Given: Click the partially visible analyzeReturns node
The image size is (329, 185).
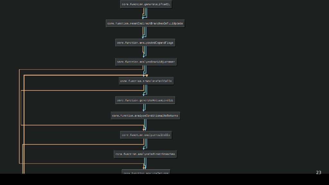Looking at the screenshot, I should pos(146,172).
